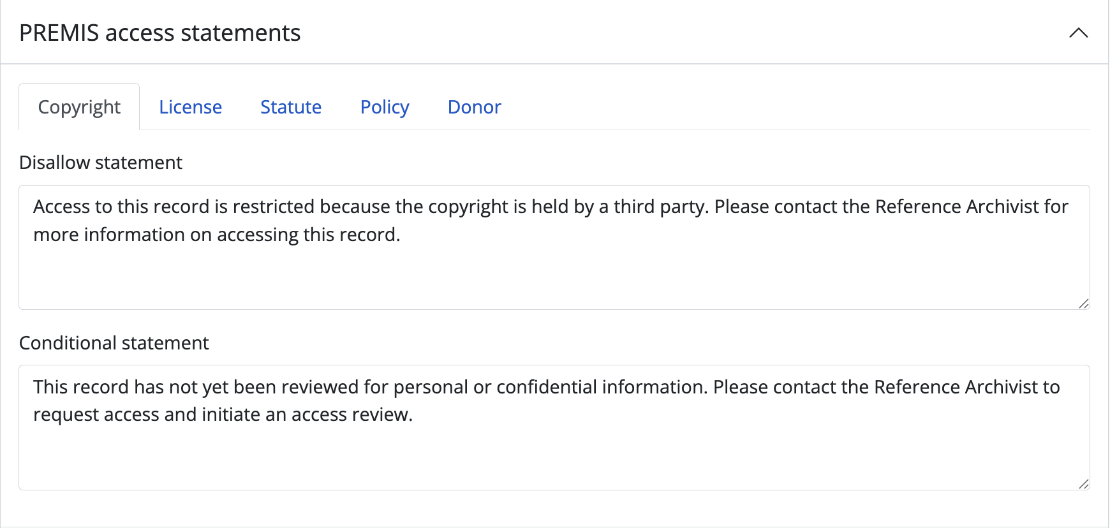Select the Copyright tab
The height and width of the screenshot is (528, 1110).
pyautogui.click(x=79, y=107)
